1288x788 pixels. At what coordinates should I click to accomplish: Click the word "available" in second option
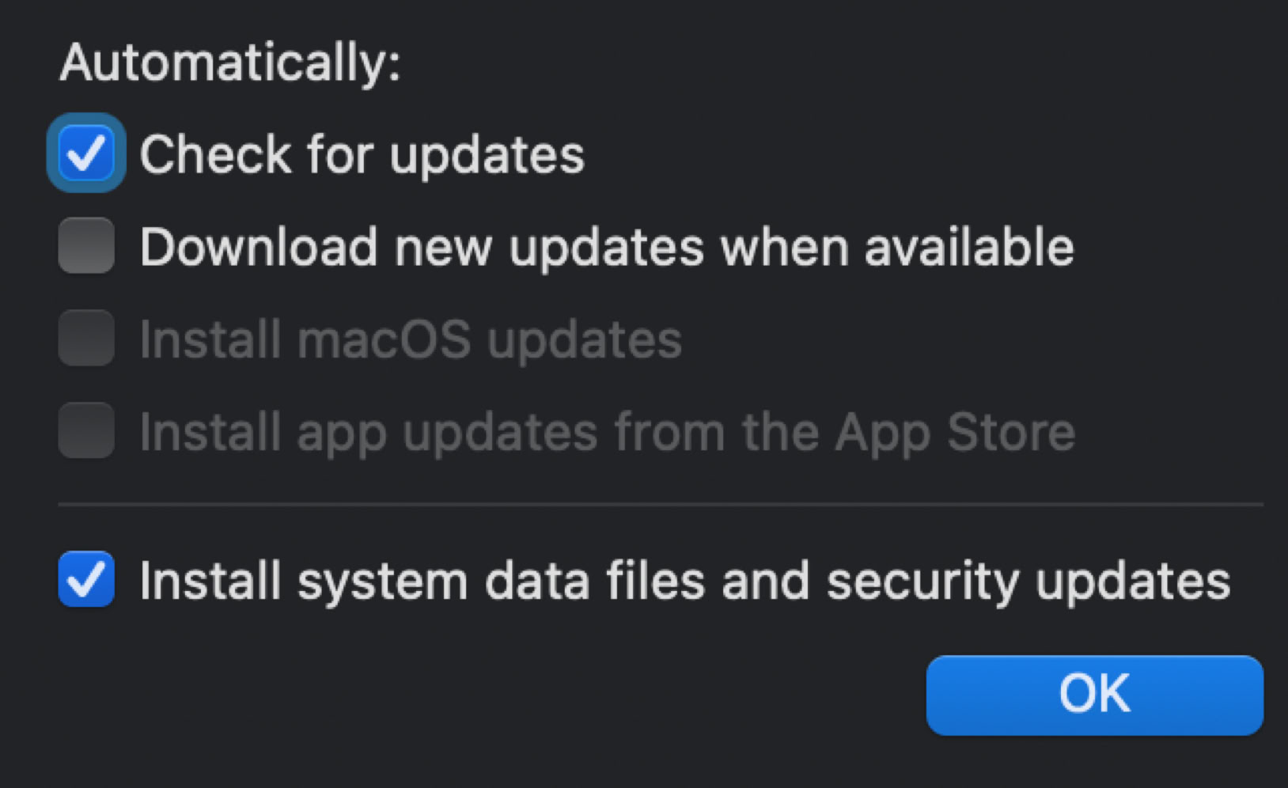(x=969, y=247)
